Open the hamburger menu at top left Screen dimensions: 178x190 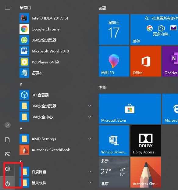8,8
